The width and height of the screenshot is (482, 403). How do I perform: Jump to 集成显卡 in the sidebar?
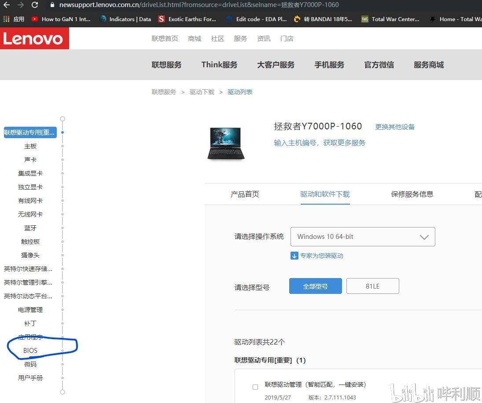30,173
